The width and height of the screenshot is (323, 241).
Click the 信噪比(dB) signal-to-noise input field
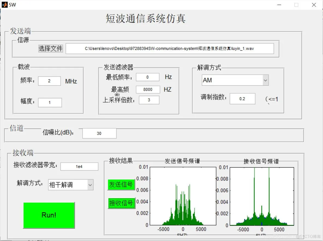pyautogui.click(x=99, y=133)
